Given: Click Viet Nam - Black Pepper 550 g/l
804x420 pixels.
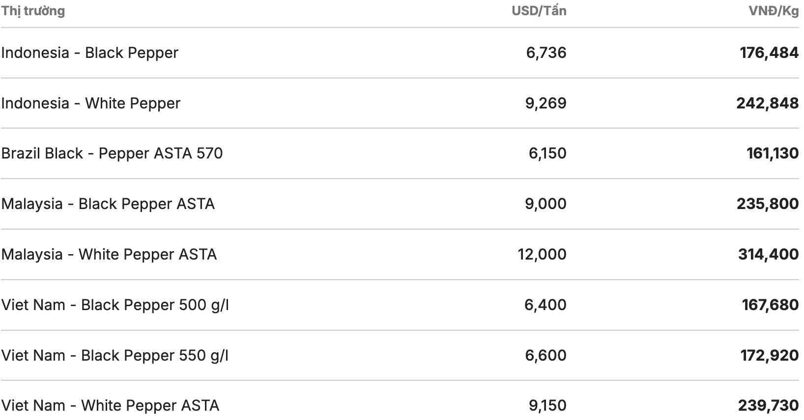Looking at the screenshot, I should click(115, 355).
